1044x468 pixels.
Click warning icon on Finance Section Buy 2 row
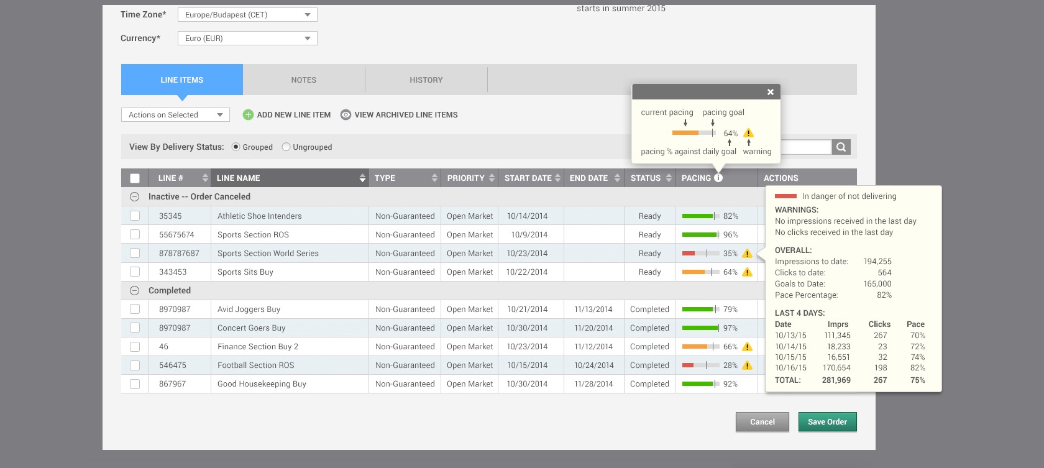pyautogui.click(x=748, y=347)
